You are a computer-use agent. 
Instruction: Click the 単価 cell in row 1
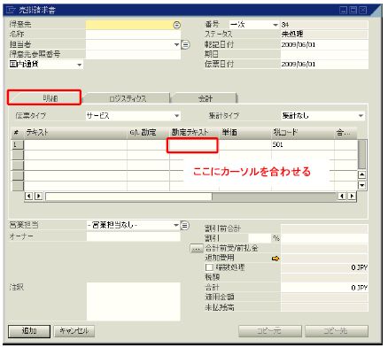point(245,144)
